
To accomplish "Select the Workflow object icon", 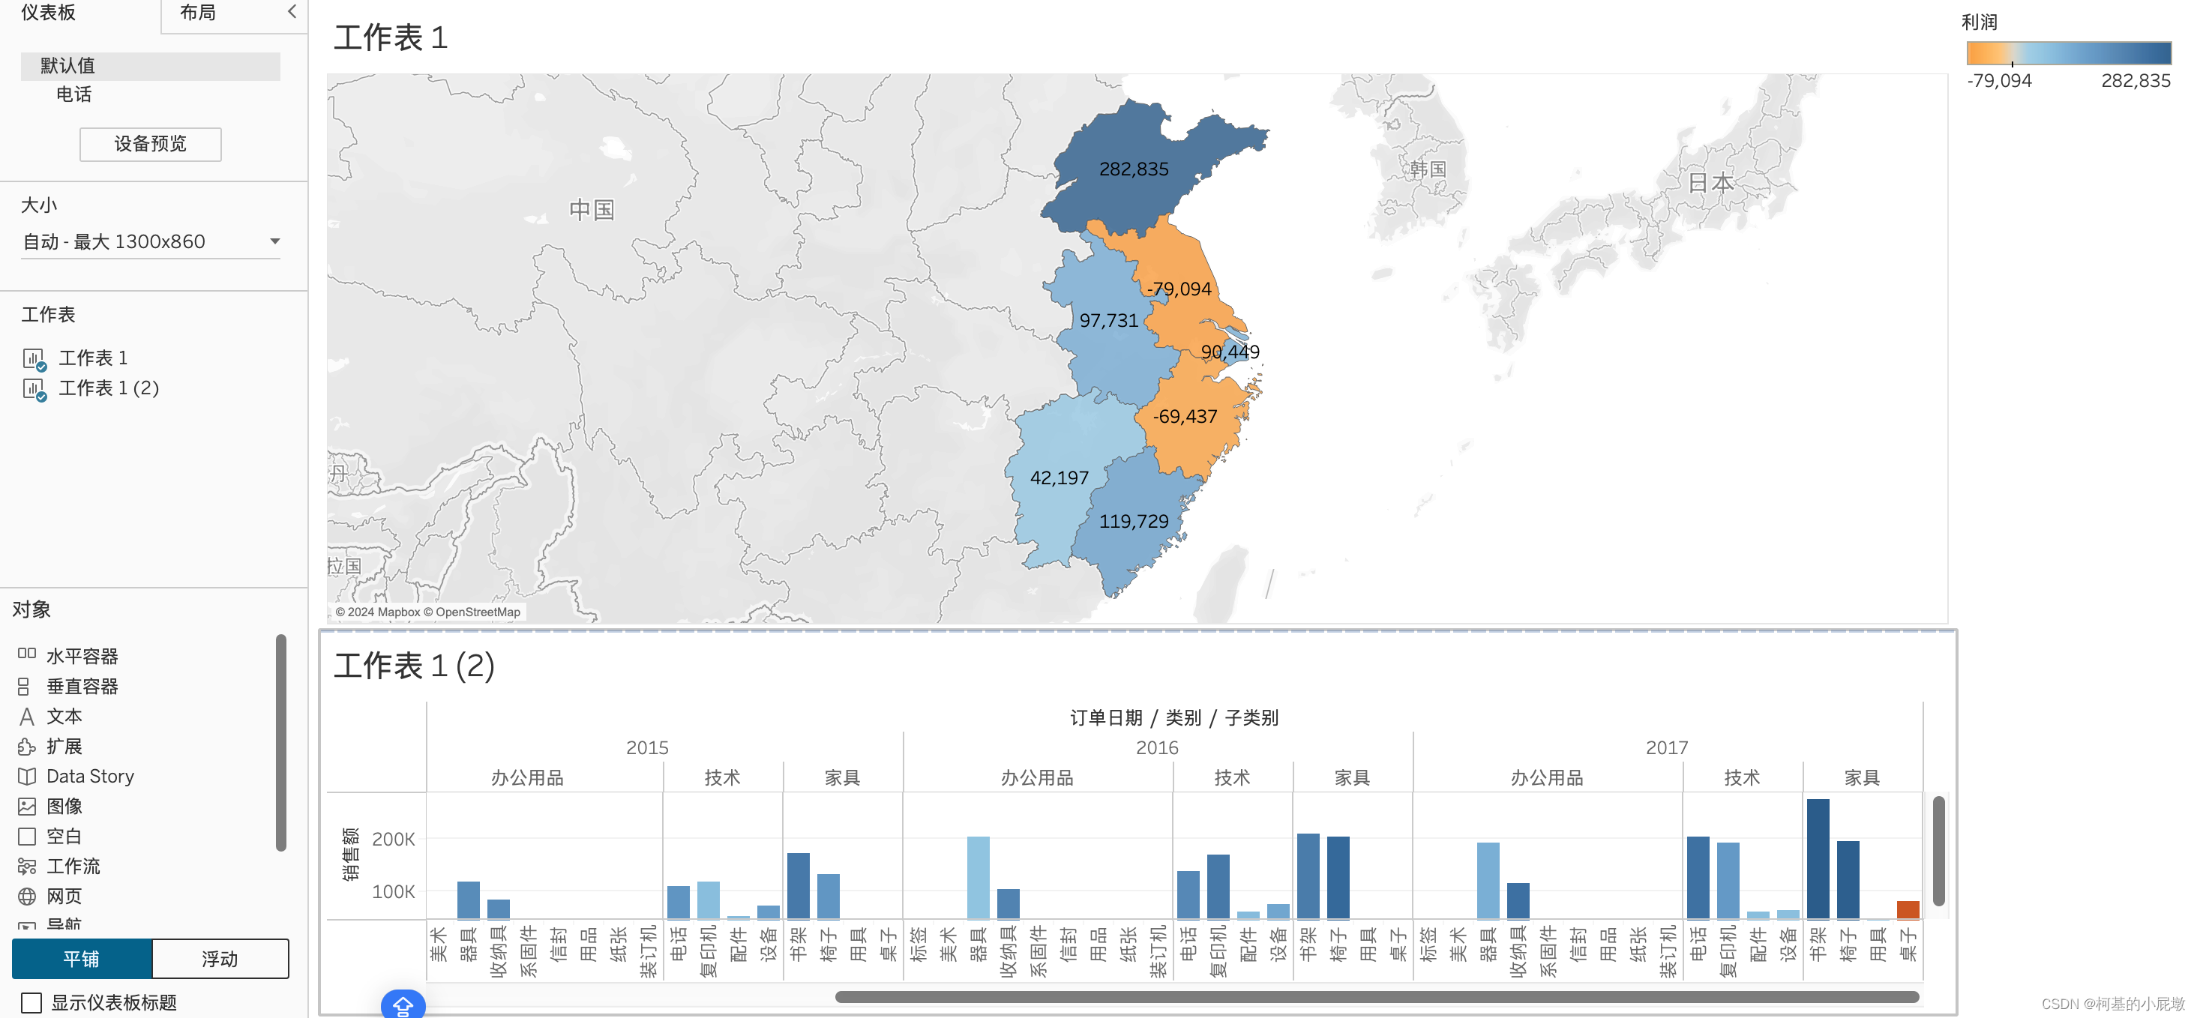I will pyautogui.click(x=26, y=867).
